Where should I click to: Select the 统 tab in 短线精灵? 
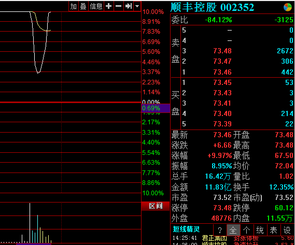click(x=260, y=230)
